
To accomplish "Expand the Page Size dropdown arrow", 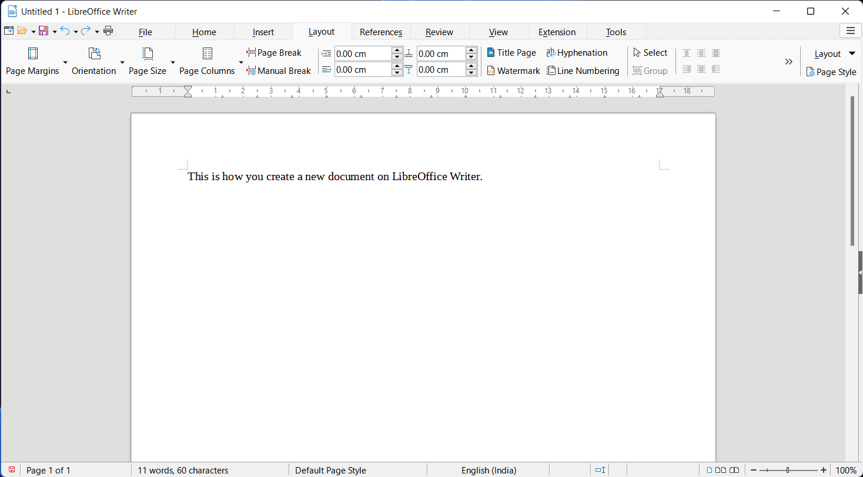I will click(173, 62).
